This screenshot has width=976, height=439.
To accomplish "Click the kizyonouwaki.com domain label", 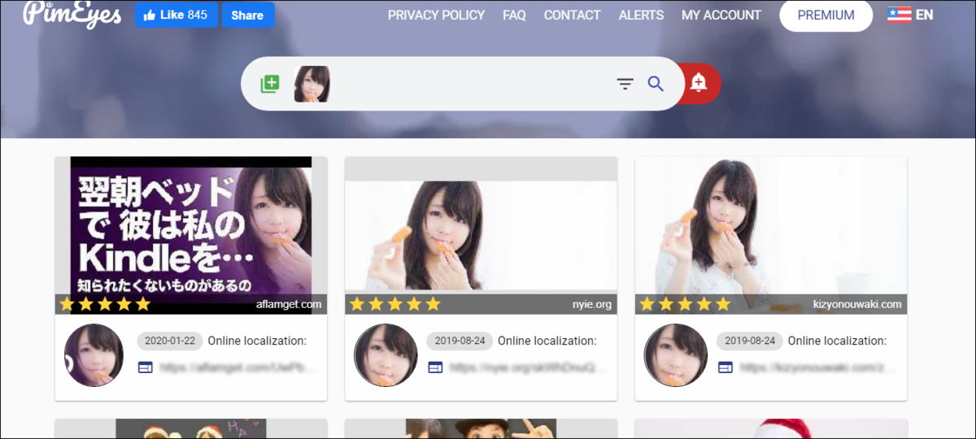I will coord(857,305).
